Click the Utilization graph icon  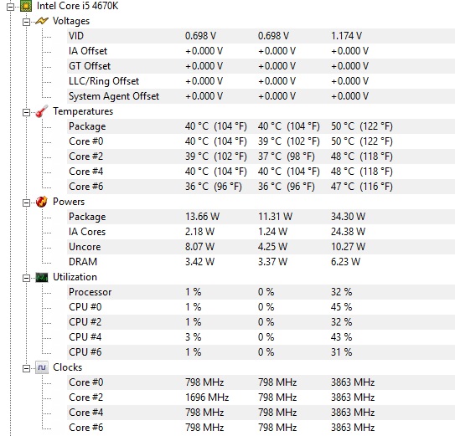[x=42, y=278]
